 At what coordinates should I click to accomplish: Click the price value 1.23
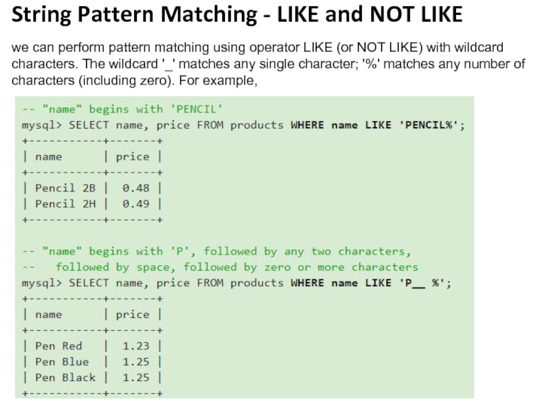pos(135,346)
